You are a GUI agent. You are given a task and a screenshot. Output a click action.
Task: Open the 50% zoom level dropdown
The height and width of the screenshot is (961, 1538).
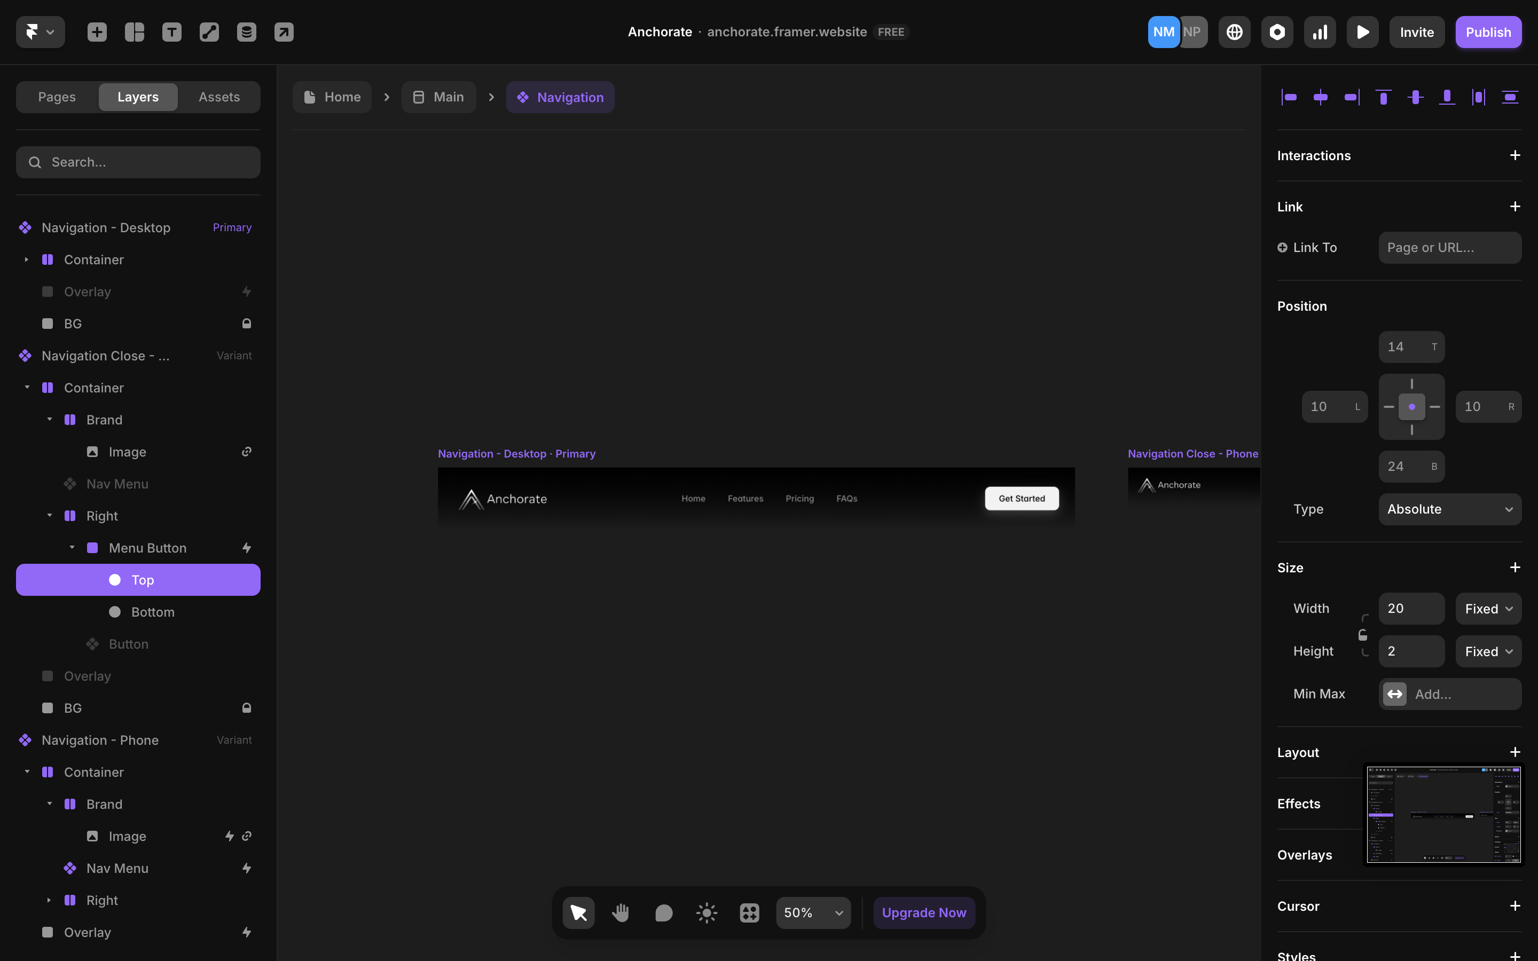click(x=813, y=913)
